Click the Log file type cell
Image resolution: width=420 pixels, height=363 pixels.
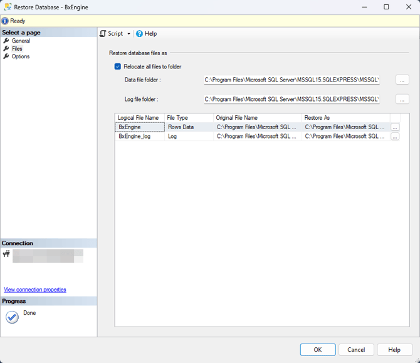(x=189, y=136)
